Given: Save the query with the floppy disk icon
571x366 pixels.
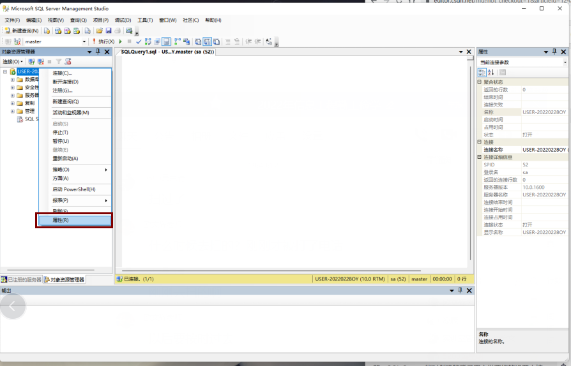Looking at the screenshot, I should pyautogui.click(x=108, y=31).
